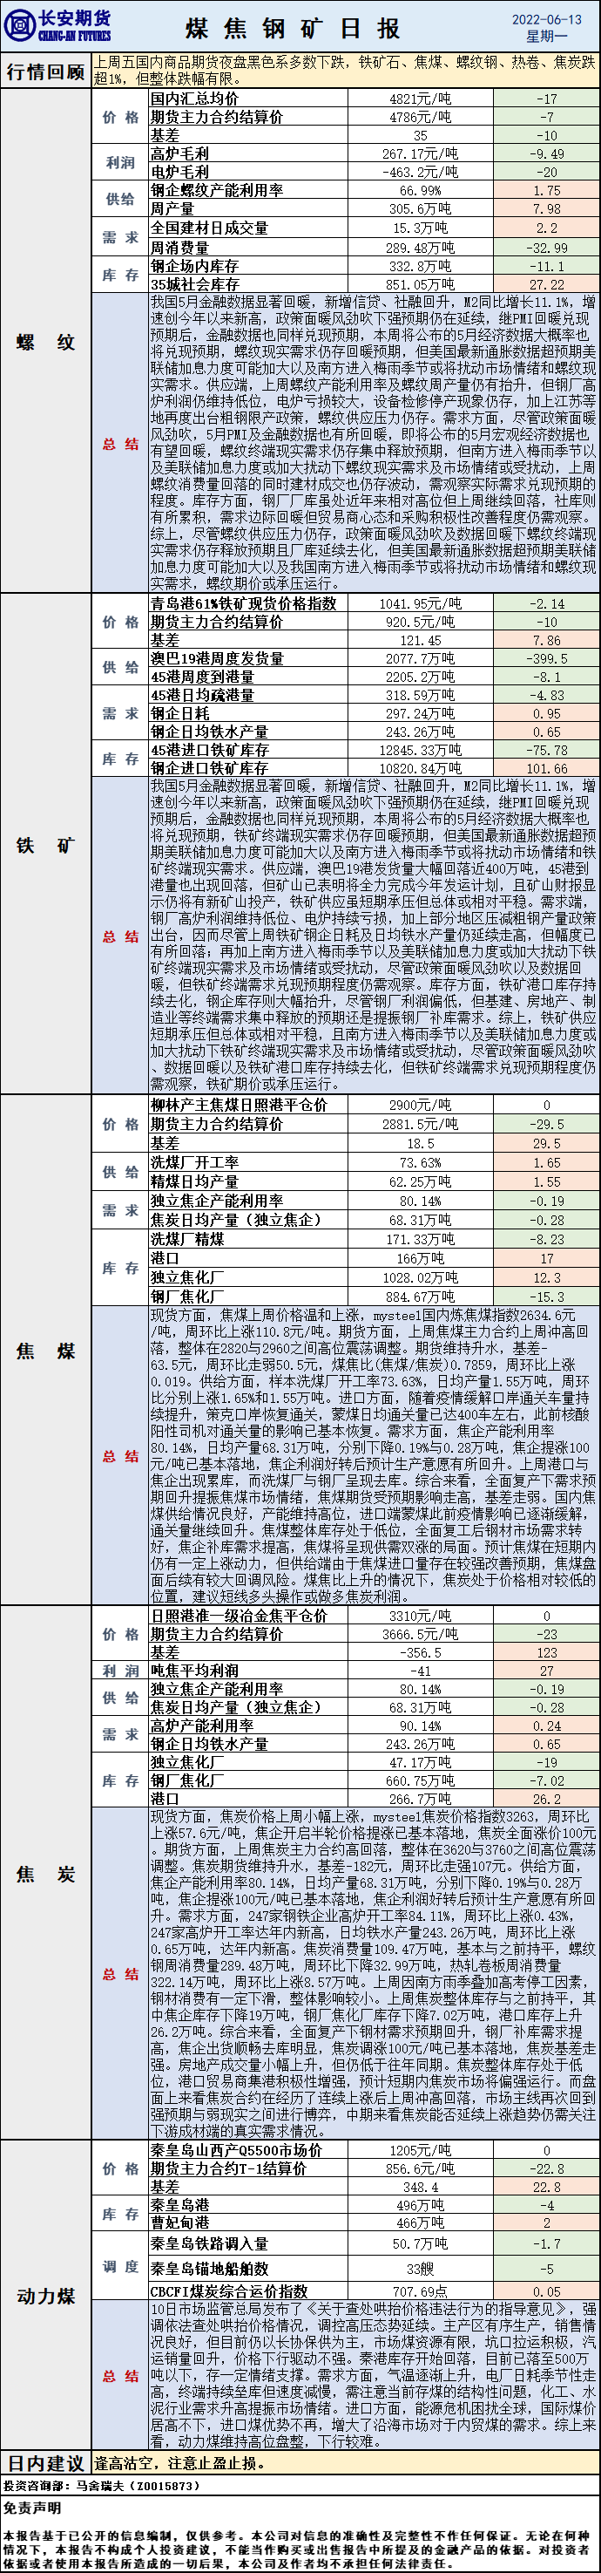Click the change value 27.22
Viewport: 601px width, 2573px height.
[x=547, y=283]
